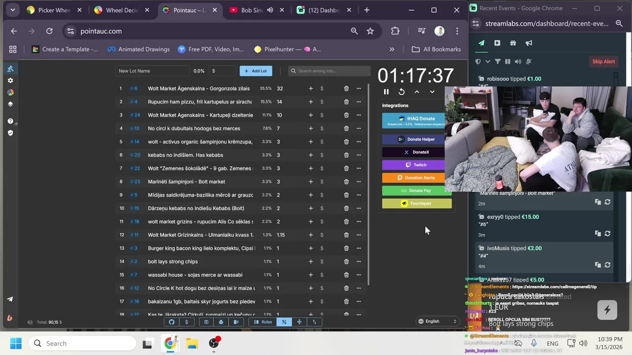The image size is (632, 355).
Task: Click the Add Lot button
Action: (256, 71)
